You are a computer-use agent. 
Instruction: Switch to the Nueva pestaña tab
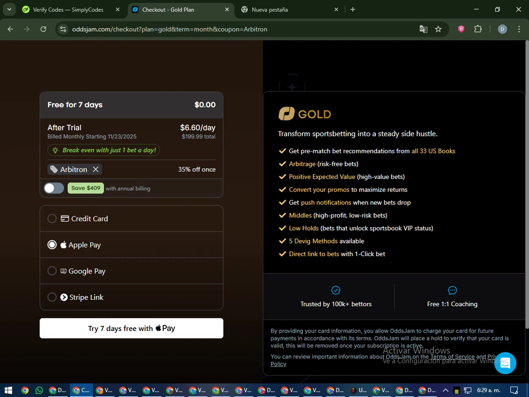(289, 10)
